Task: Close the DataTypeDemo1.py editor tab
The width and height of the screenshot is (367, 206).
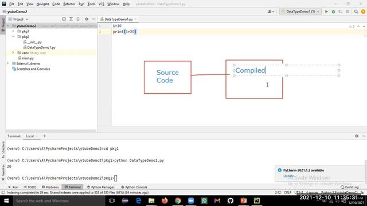Action: [135, 19]
